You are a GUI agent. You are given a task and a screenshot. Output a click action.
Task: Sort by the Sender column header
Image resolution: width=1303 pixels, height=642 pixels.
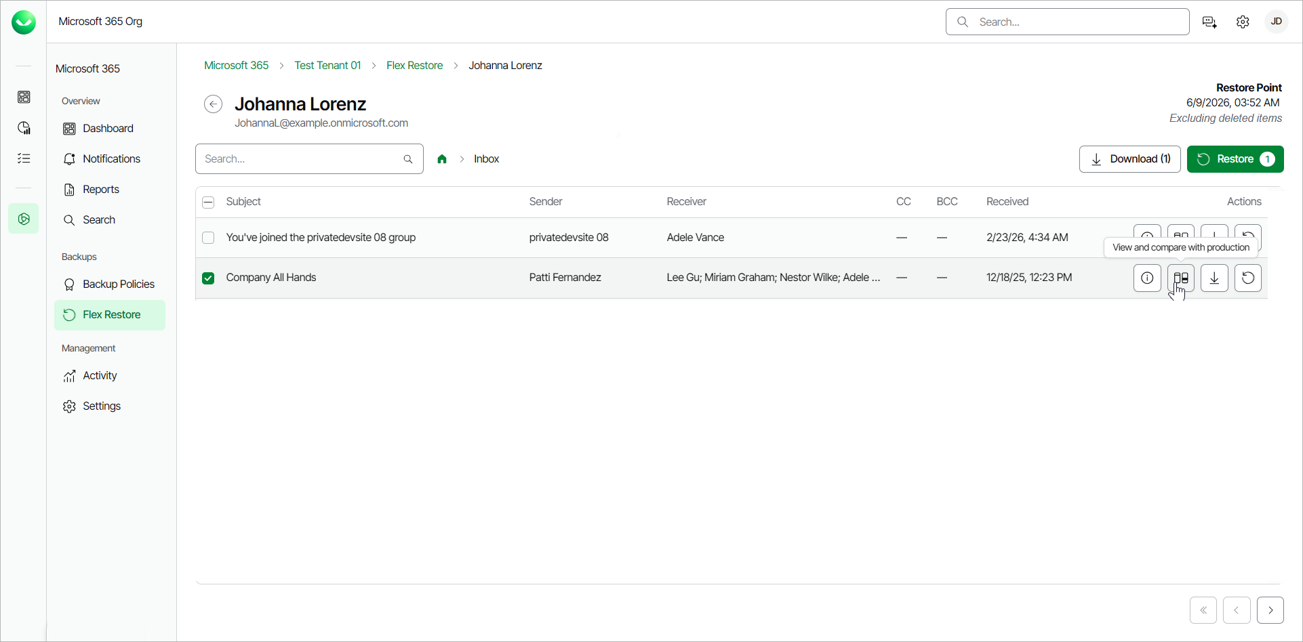546,202
